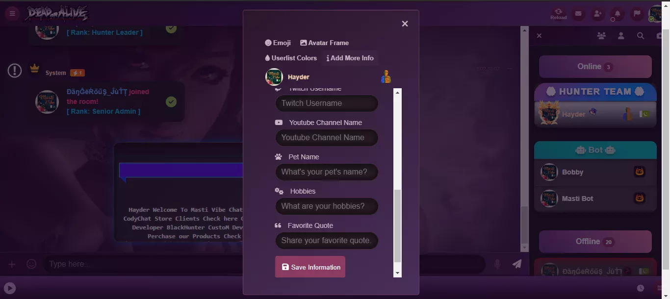Click the play button in the bottom bar
The height and width of the screenshot is (299, 670).
click(x=9, y=288)
